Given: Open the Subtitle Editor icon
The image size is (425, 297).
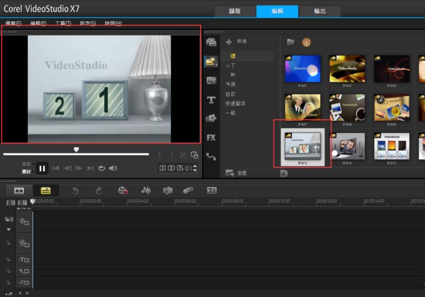Looking at the screenshot, I should (212, 191).
